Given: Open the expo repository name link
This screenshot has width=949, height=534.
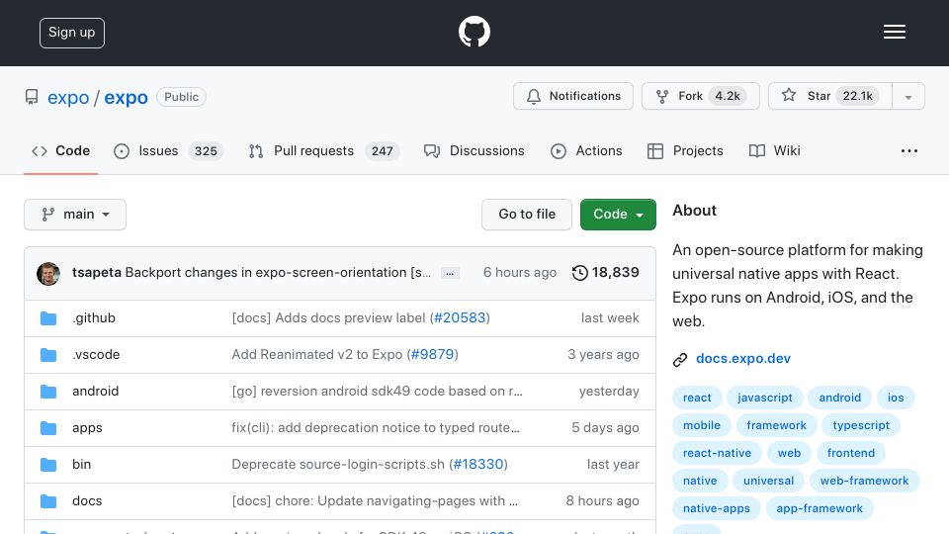Looking at the screenshot, I should pos(126,98).
